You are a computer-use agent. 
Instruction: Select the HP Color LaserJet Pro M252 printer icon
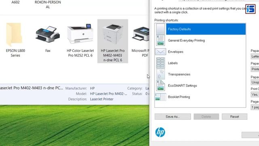[80, 34]
